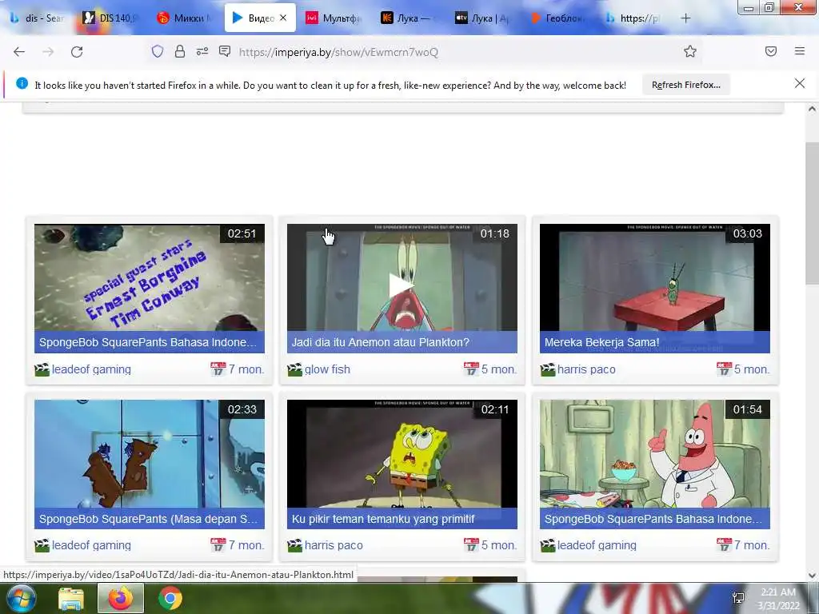Open a new tab with the plus button
819x614 pixels.
coord(685,18)
